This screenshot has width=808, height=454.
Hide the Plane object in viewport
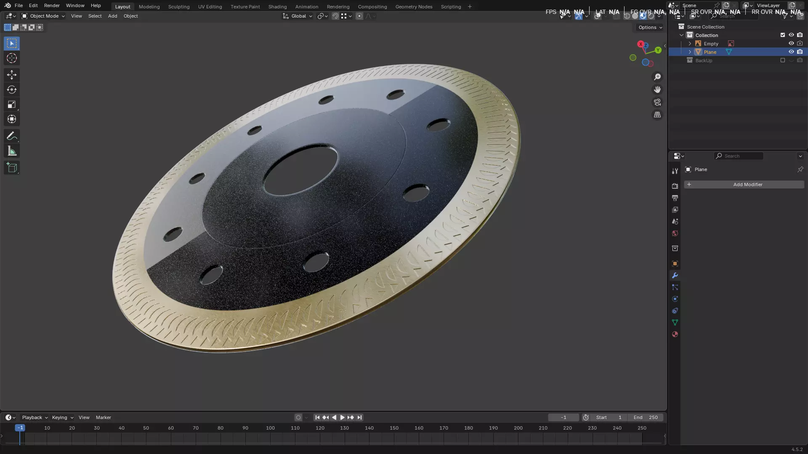click(x=791, y=52)
